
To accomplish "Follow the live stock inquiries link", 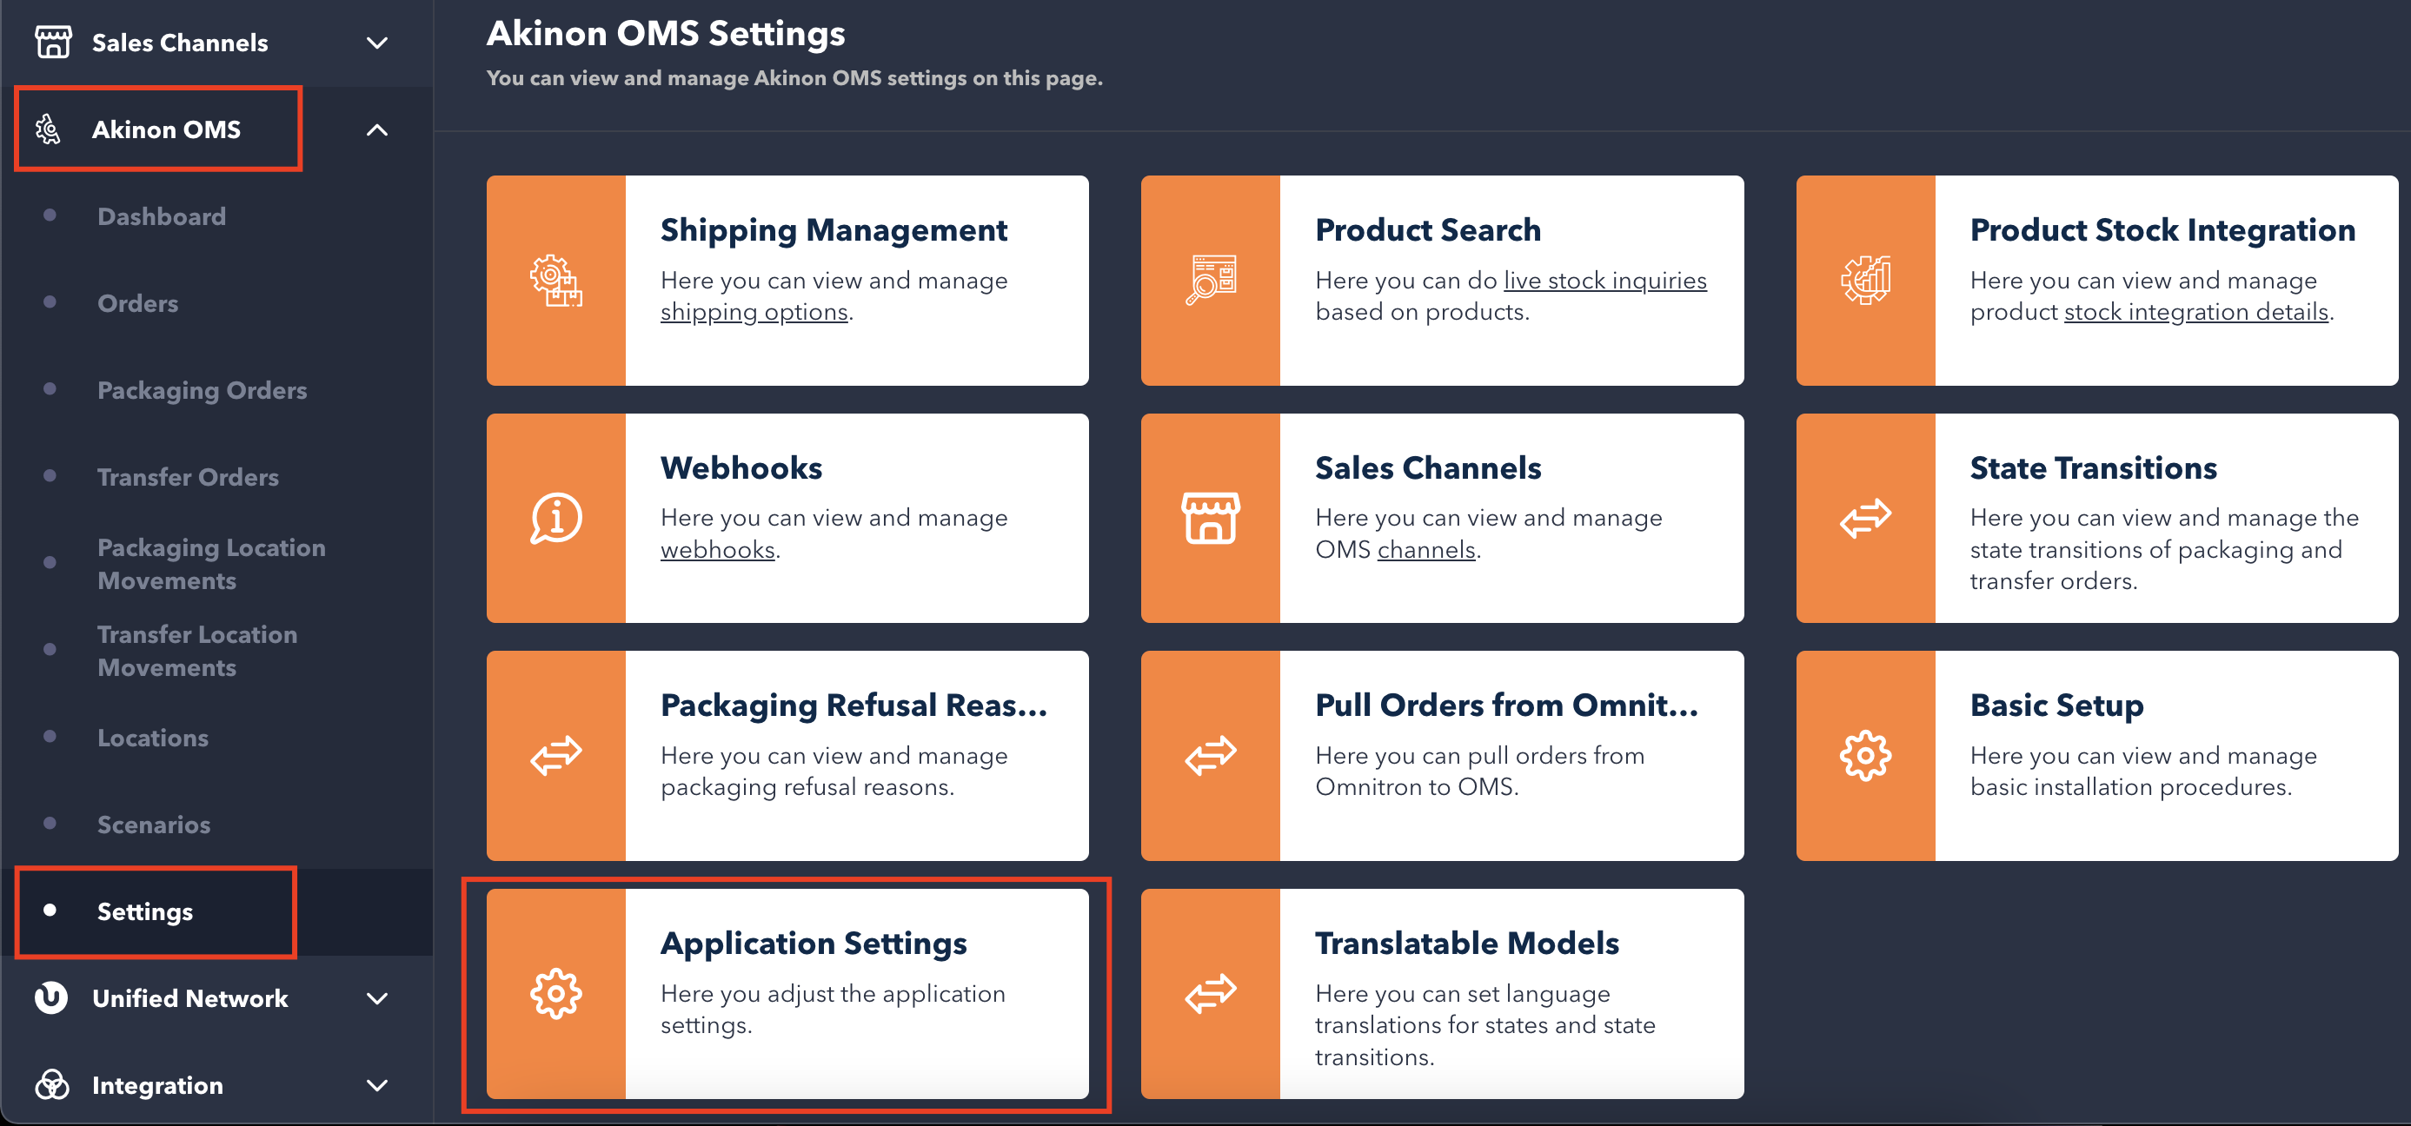I will pyautogui.click(x=1604, y=280).
